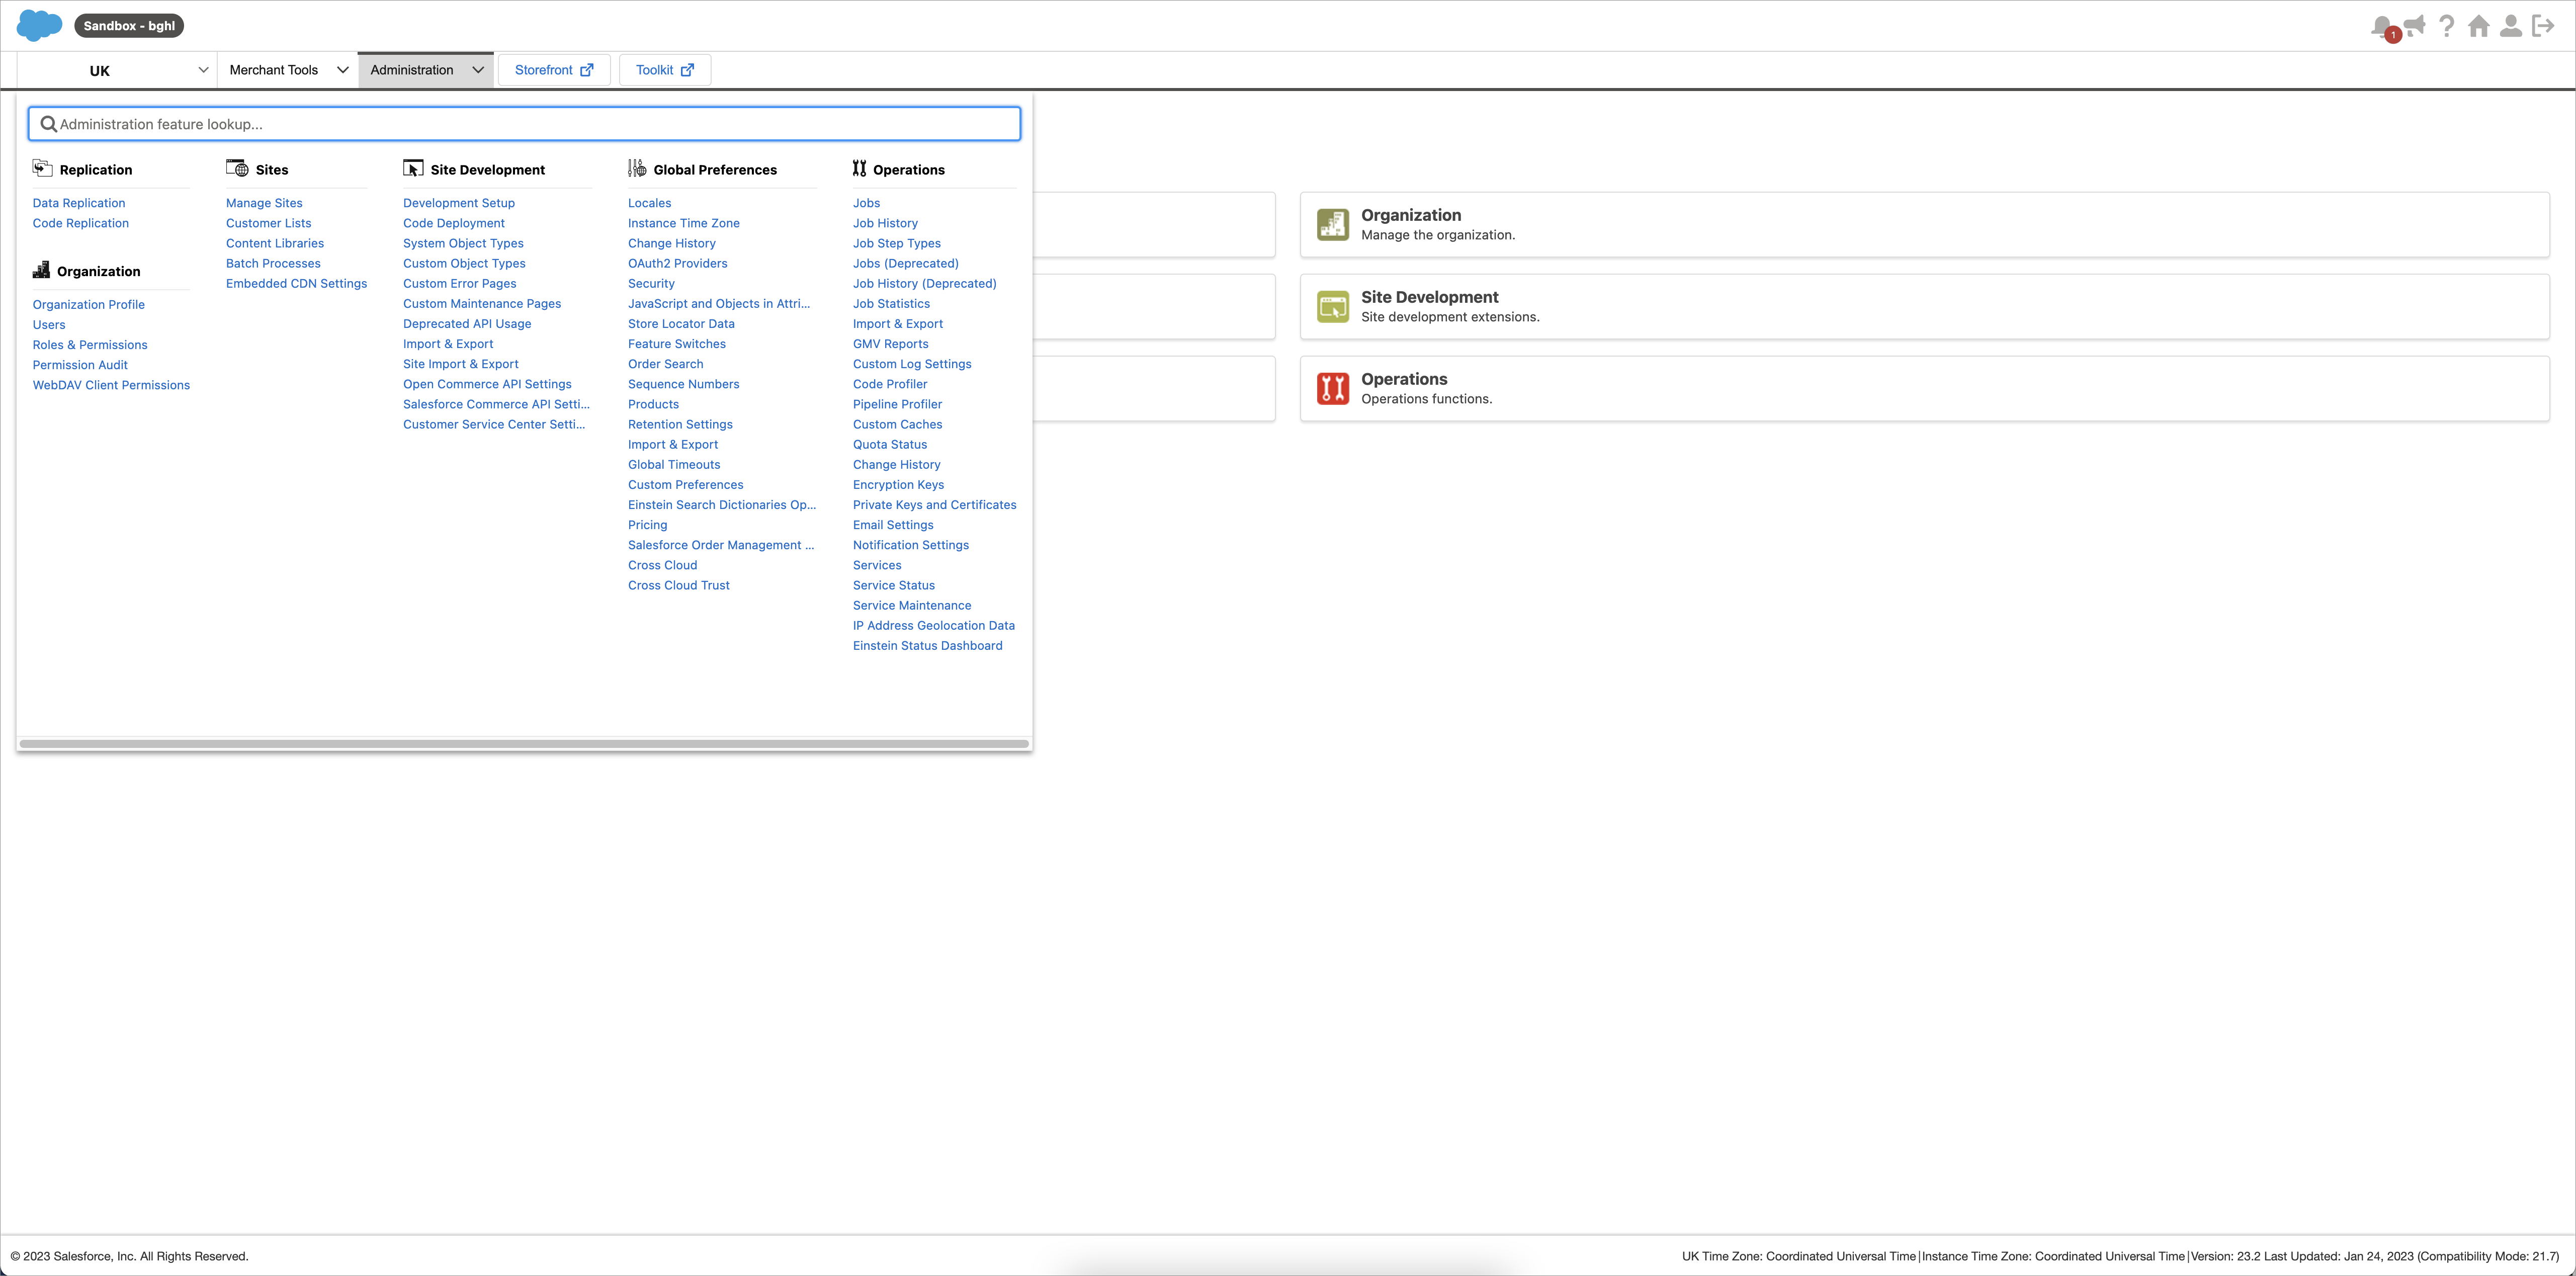Click the green Organization card icon

click(x=1332, y=224)
